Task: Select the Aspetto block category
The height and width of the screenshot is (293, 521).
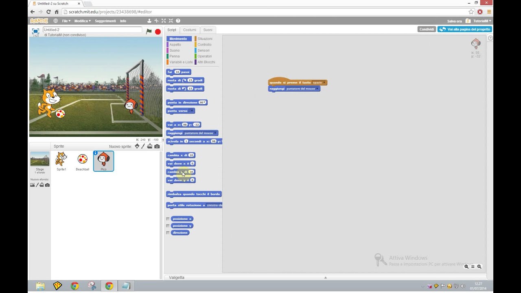Action: pos(175,45)
